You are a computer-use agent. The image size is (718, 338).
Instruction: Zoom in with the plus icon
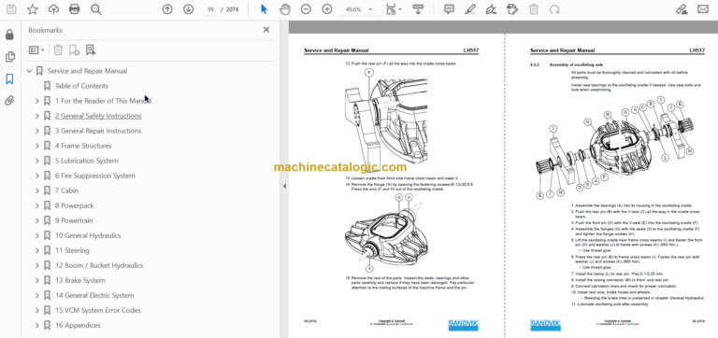(327, 9)
